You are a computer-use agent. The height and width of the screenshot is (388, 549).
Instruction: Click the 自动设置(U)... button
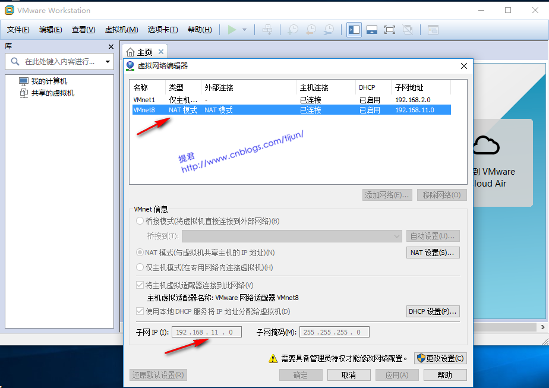click(433, 236)
